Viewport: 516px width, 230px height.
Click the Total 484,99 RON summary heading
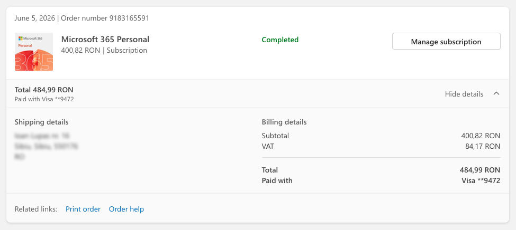point(44,90)
